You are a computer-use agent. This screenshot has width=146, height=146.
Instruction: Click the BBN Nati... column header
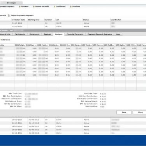pos(53,45)
